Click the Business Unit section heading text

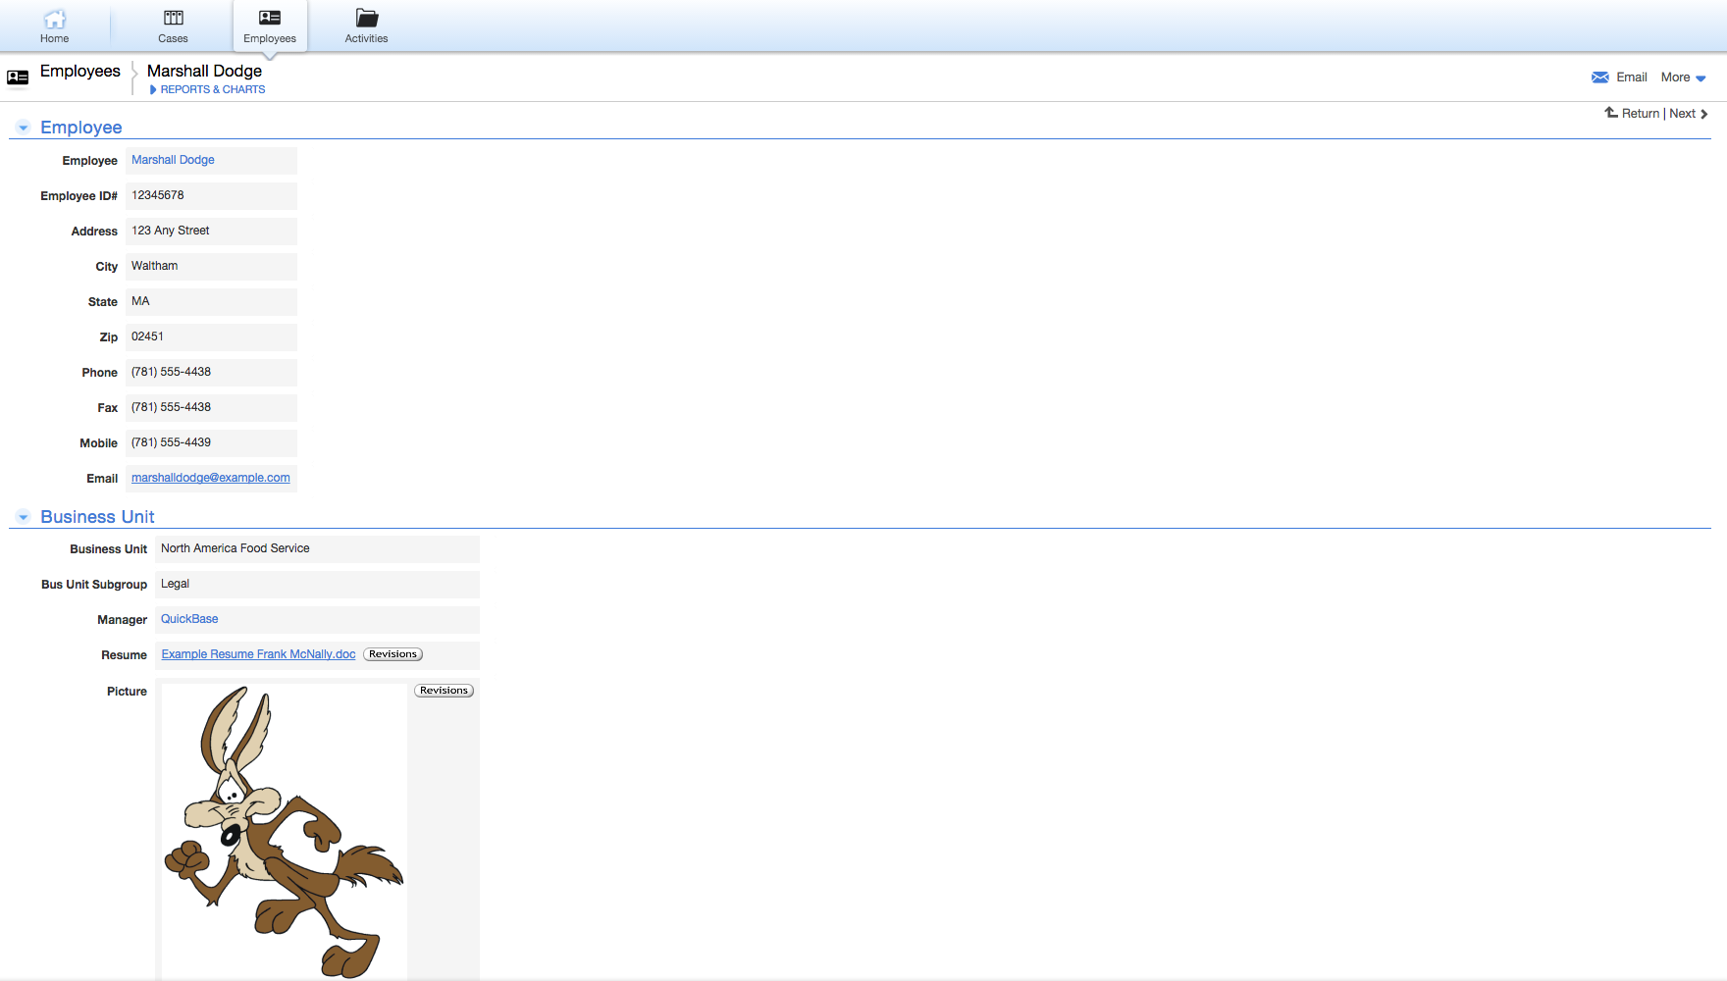click(97, 517)
